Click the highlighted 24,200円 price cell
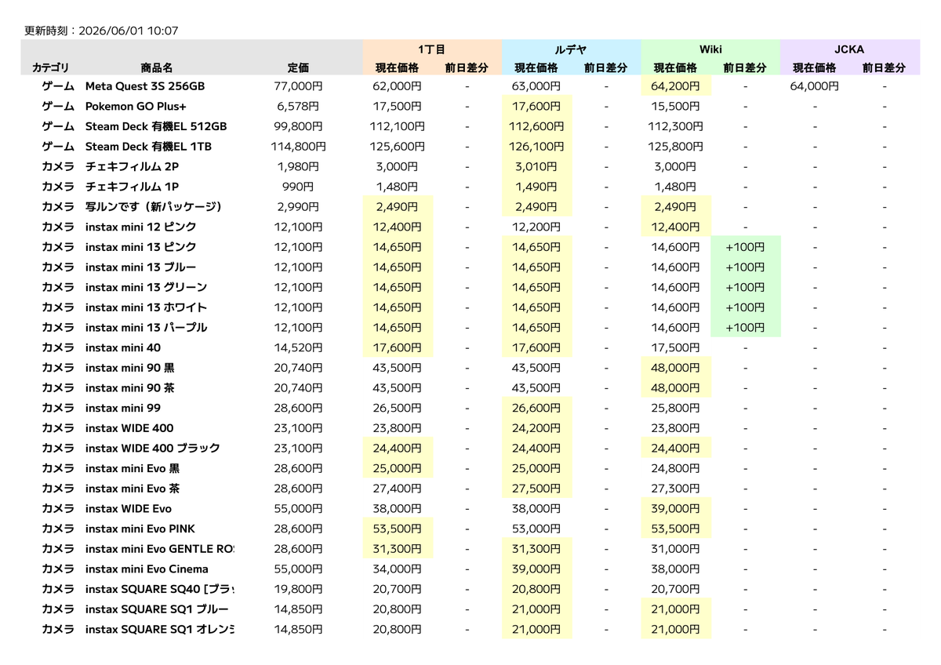 [536, 428]
